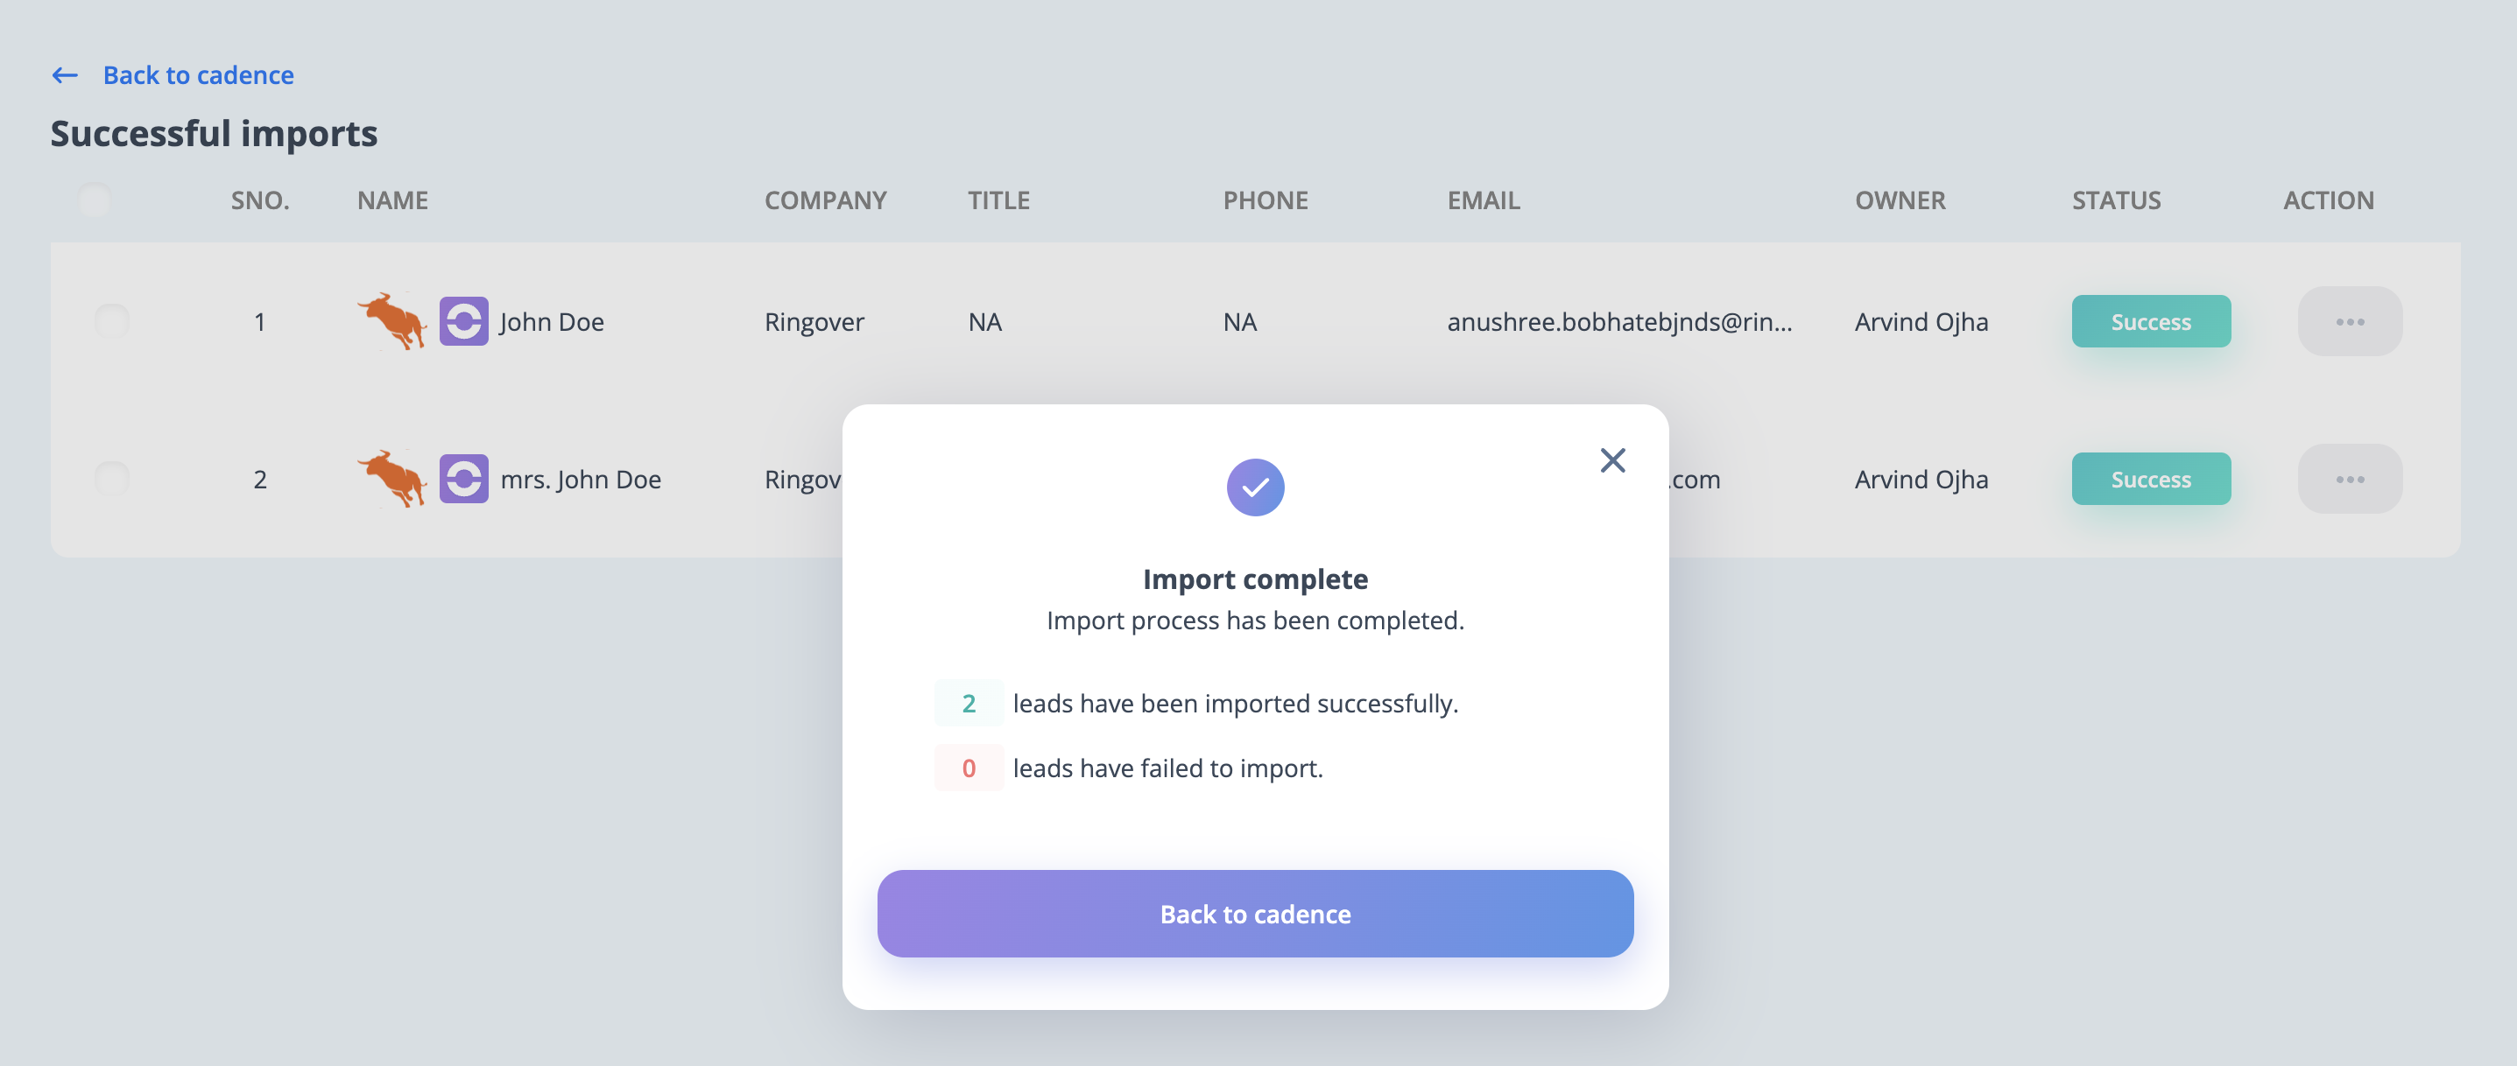Click the truncated email of John Doe
2517x1066 pixels.
(x=1619, y=321)
